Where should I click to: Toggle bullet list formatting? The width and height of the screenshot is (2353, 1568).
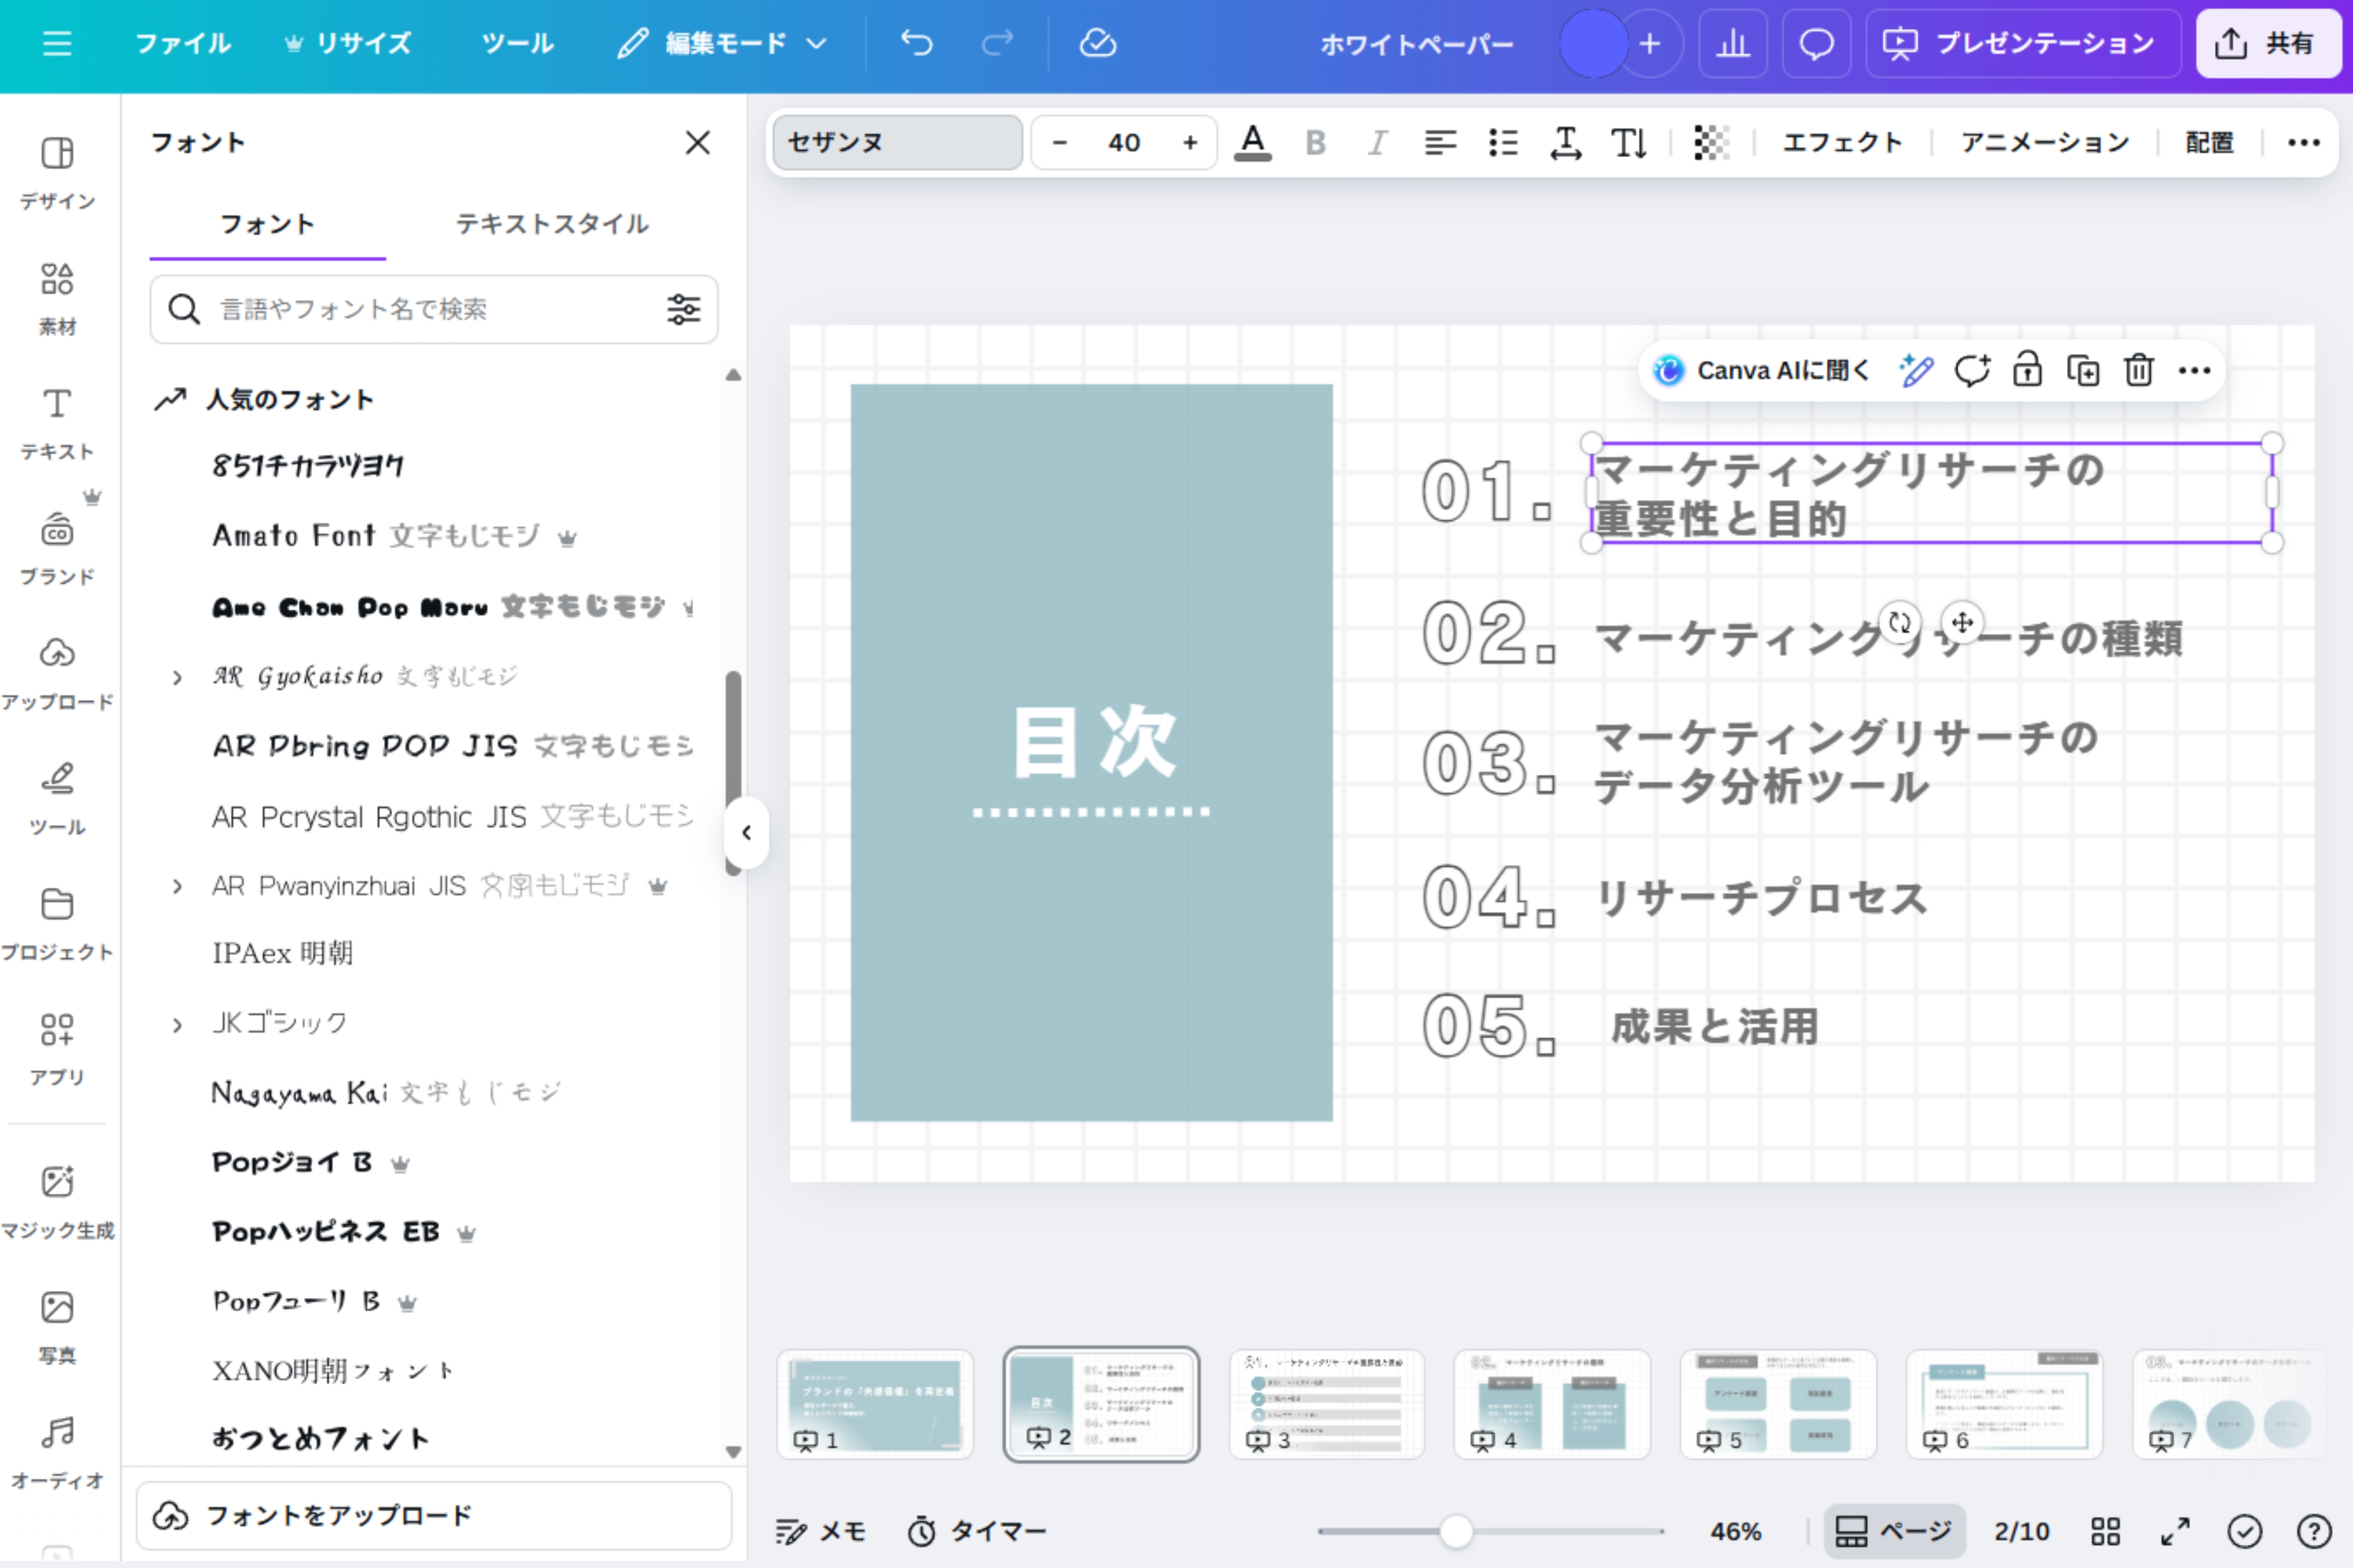click(x=1503, y=143)
